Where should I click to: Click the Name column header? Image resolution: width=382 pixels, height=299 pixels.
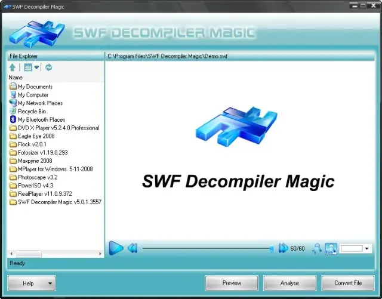(16, 78)
